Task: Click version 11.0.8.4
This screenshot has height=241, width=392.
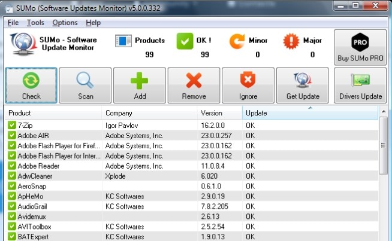Action: coord(213,166)
